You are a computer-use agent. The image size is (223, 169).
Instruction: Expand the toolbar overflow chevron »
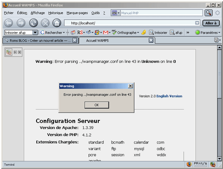(x=188, y=33)
